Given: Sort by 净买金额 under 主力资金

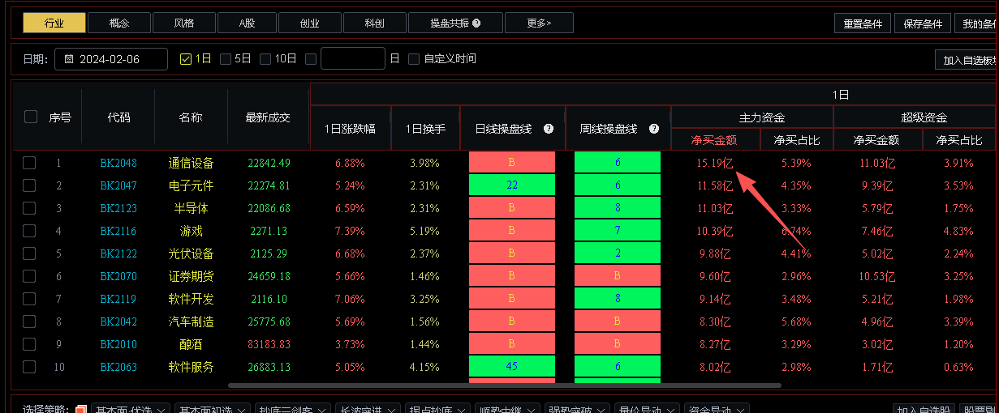Looking at the screenshot, I should pos(714,140).
